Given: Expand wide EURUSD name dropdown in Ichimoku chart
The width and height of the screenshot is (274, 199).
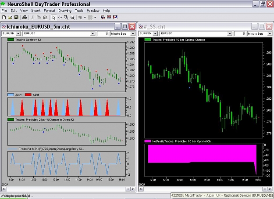Looking at the screenshot, I should (93, 33).
